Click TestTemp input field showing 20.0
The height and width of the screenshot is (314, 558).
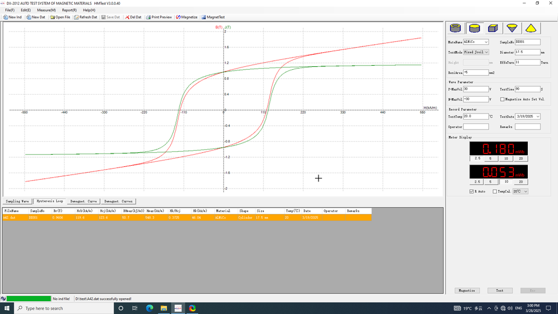coord(476,116)
